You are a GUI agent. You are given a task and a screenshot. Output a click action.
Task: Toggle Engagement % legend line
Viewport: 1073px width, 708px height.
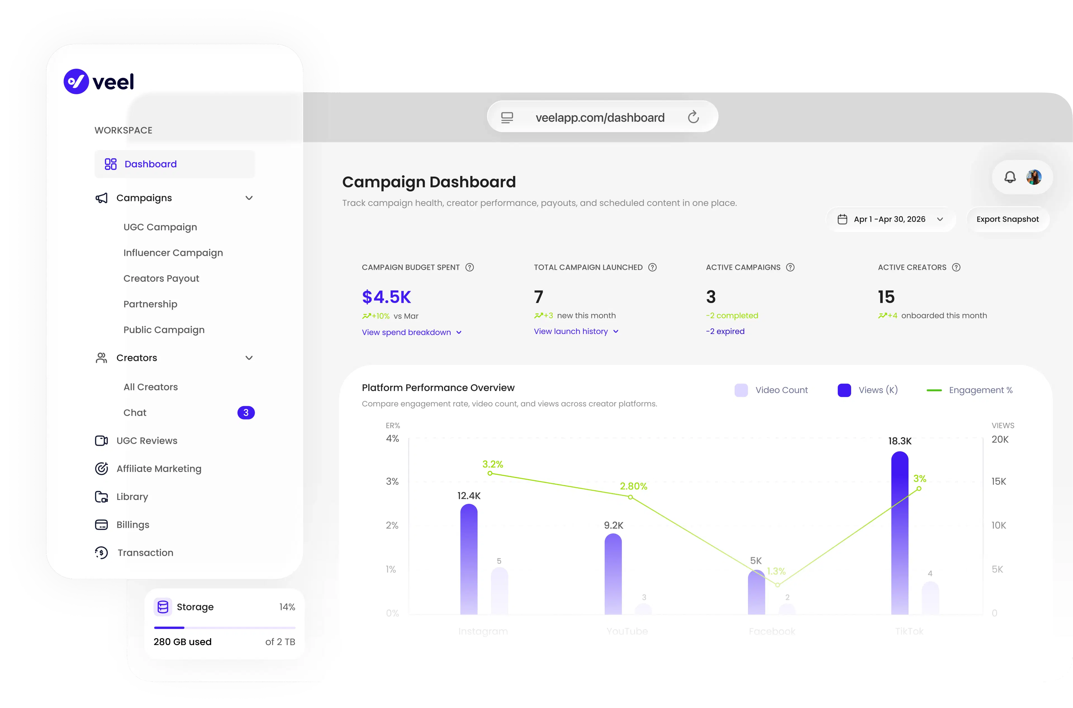(x=970, y=390)
